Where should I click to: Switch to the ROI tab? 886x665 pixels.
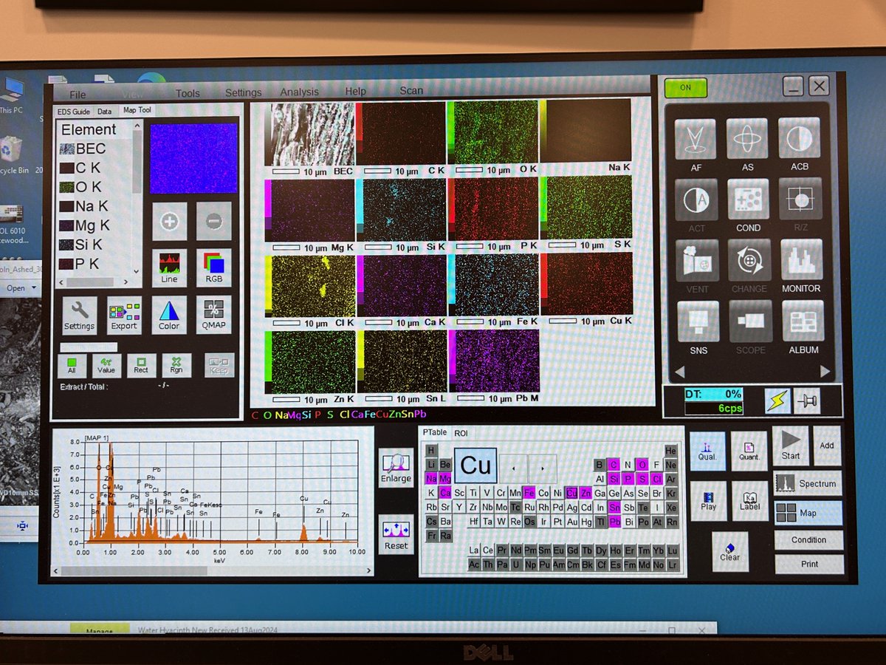pyautogui.click(x=461, y=433)
